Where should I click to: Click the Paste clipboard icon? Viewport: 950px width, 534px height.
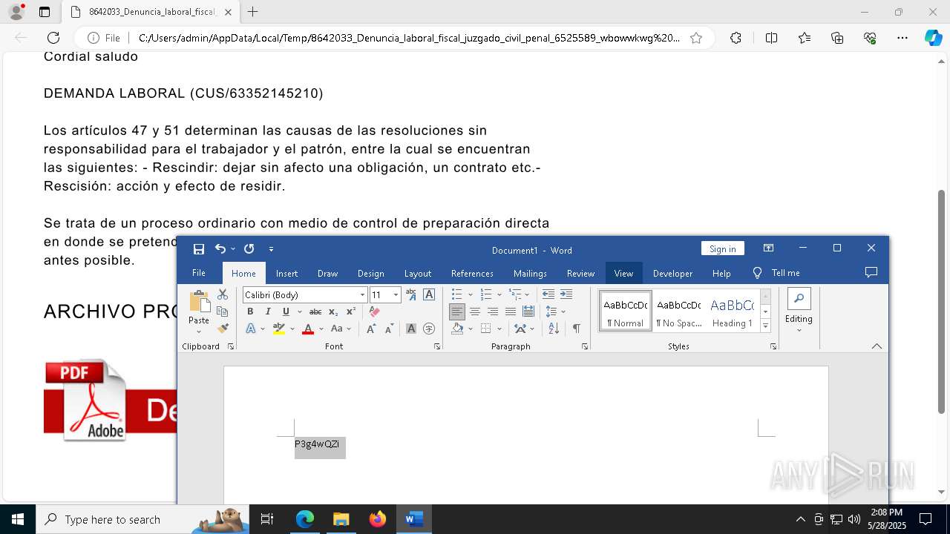pyautogui.click(x=199, y=301)
